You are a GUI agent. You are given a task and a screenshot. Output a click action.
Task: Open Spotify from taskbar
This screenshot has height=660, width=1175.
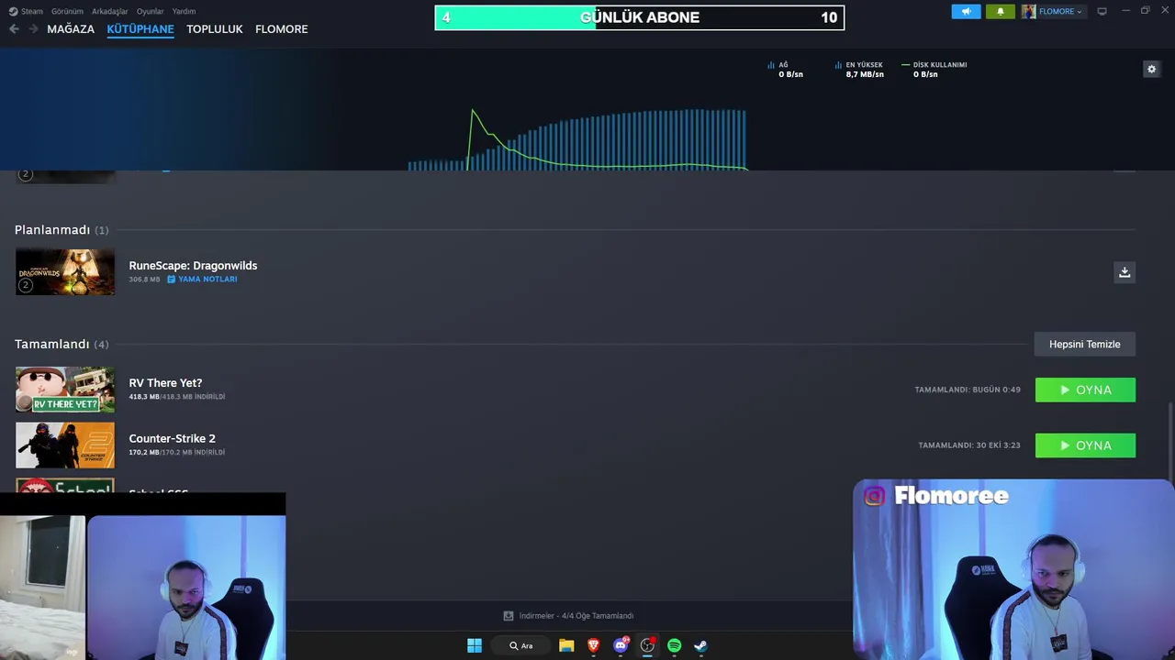tap(675, 645)
